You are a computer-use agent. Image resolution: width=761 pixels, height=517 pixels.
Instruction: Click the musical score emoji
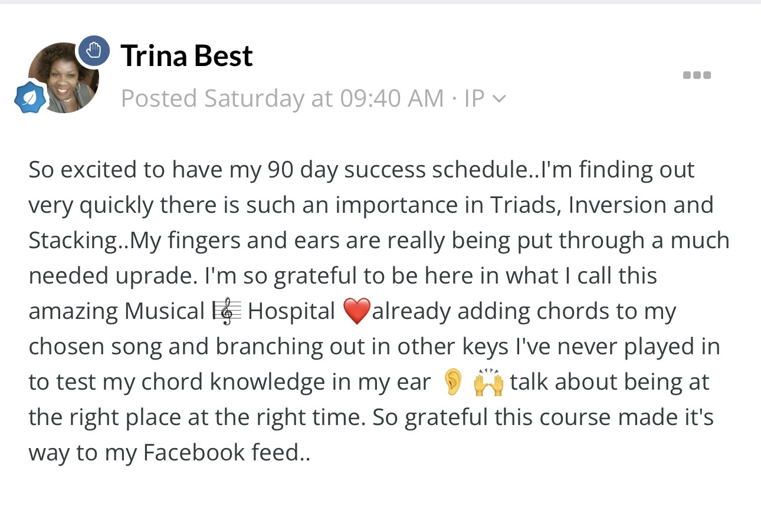coord(227,311)
